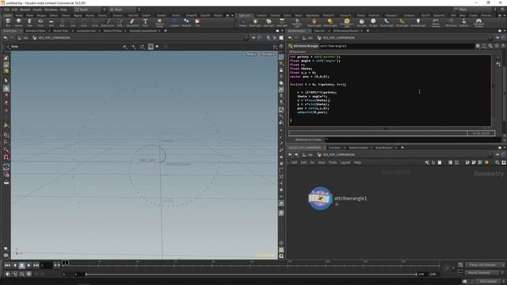Viewport: 507px width, 285px height.
Task: Add an Ambient Light from the shelf
Action: point(418,23)
